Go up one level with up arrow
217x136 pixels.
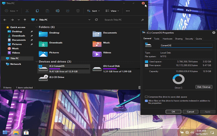[x=25, y=20]
